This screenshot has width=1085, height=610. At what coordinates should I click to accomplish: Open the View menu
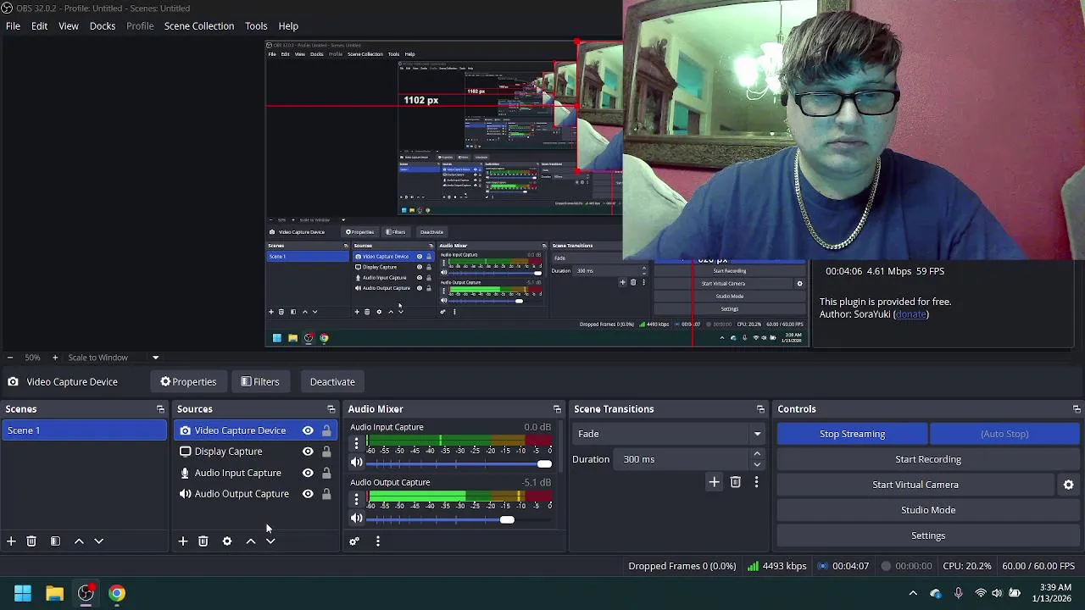coord(69,26)
